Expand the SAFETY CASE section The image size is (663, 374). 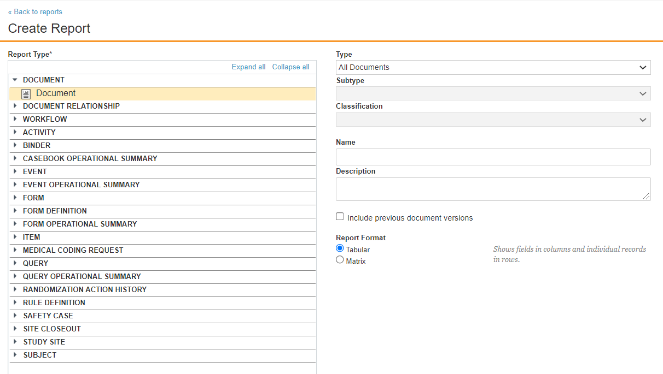point(15,316)
